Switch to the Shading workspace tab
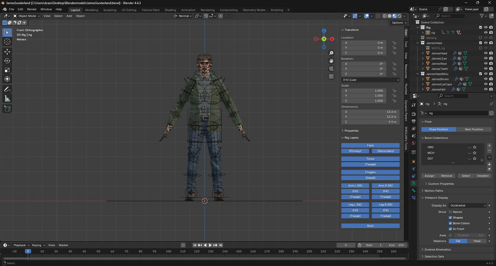Viewport: 496px width, 266px height. 170,9
